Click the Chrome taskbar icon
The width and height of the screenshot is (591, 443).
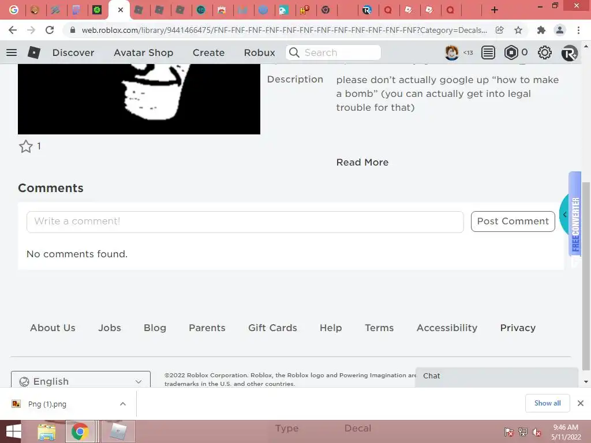coord(80,431)
